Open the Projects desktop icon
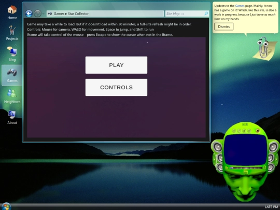 point(12,33)
